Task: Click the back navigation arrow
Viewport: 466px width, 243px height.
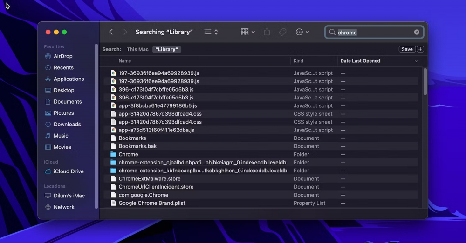Action: click(x=111, y=32)
